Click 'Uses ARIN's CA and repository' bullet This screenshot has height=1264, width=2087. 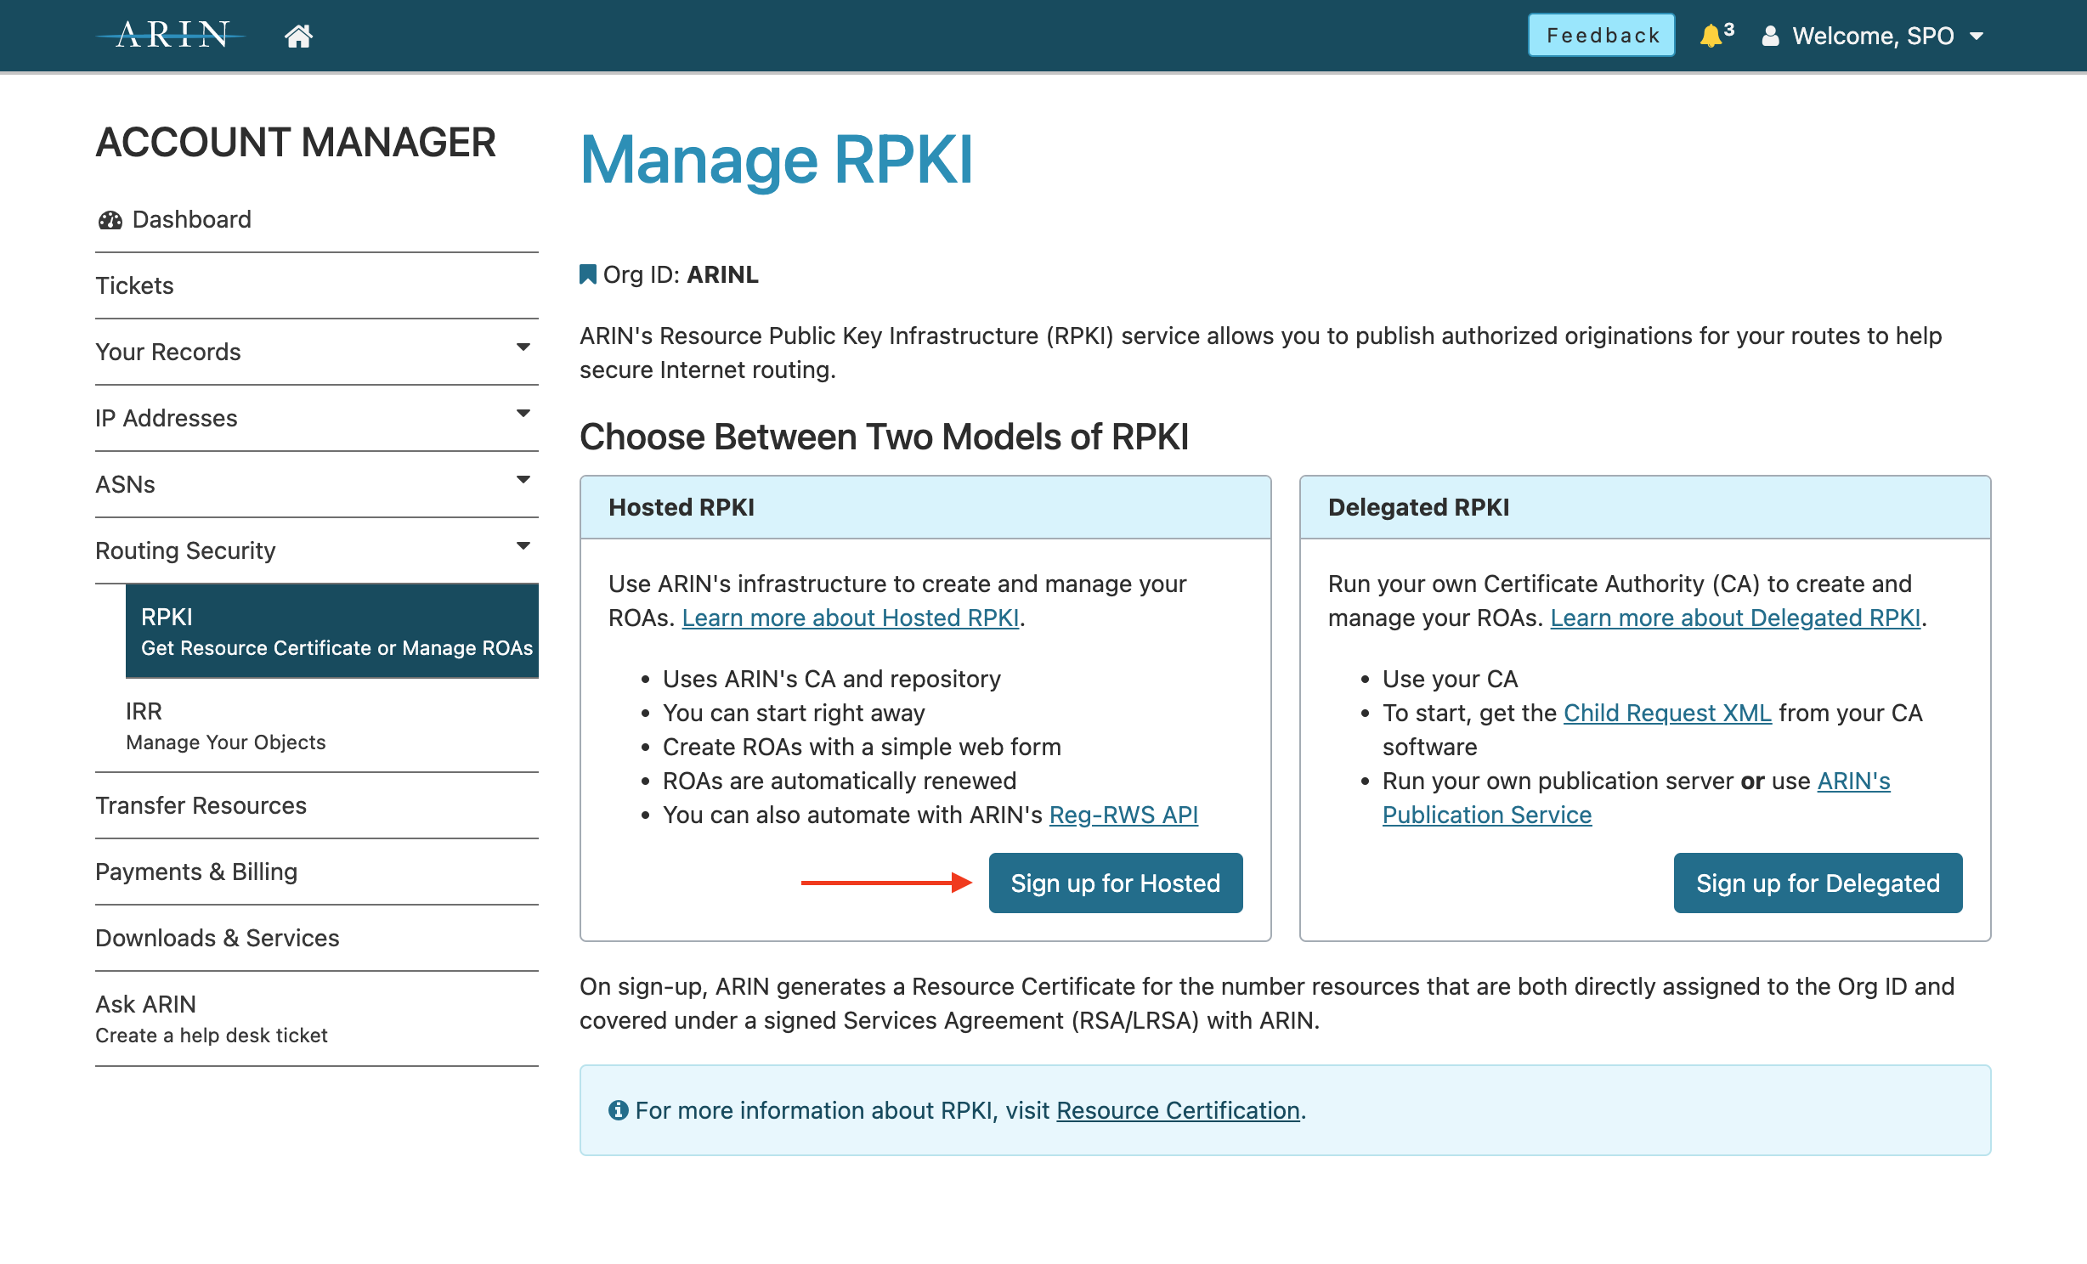pyautogui.click(x=832, y=679)
